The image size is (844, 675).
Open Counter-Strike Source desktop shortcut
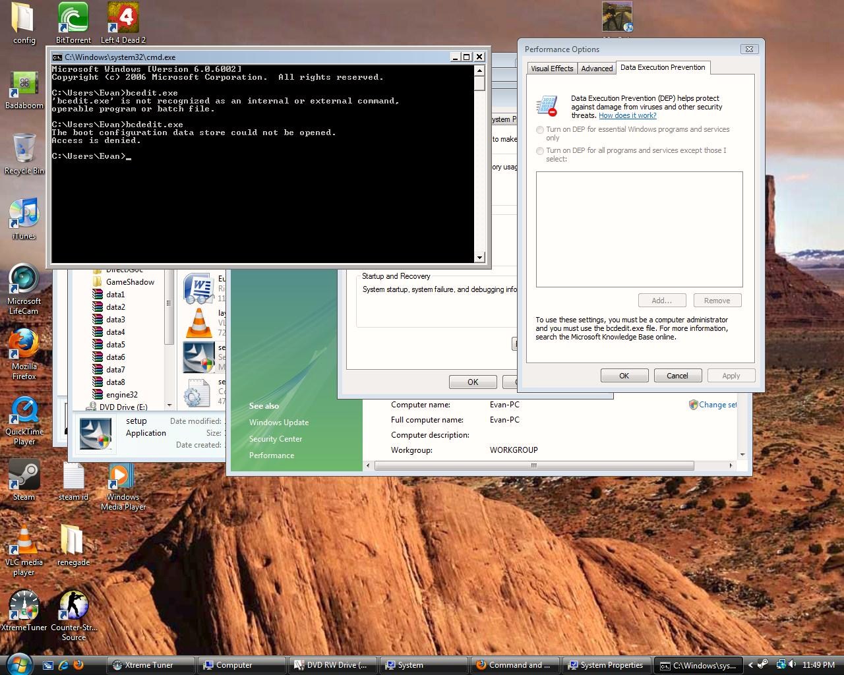(x=73, y=606)
